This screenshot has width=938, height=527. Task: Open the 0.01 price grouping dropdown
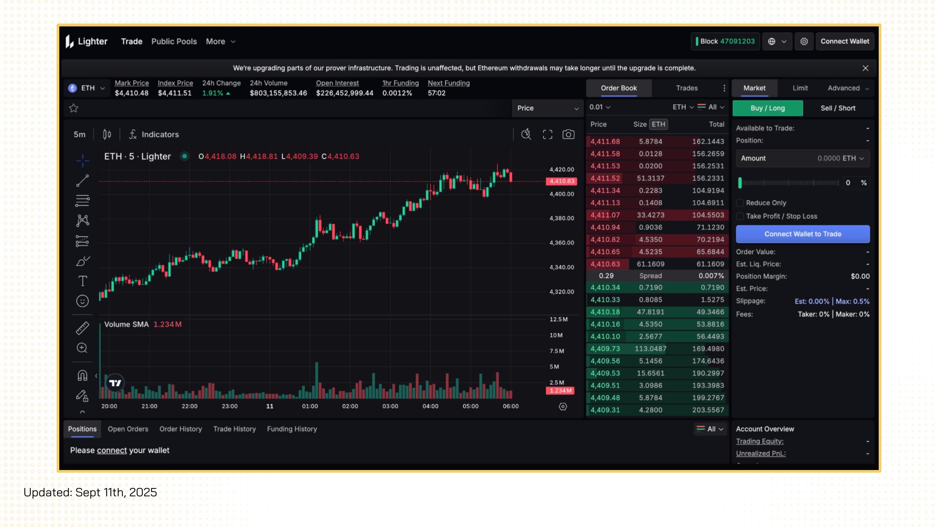(600, 107)
